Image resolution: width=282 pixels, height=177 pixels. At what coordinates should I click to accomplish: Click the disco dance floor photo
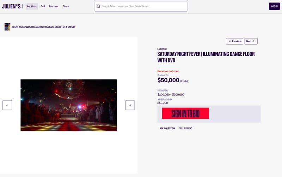tap(69, 105)
